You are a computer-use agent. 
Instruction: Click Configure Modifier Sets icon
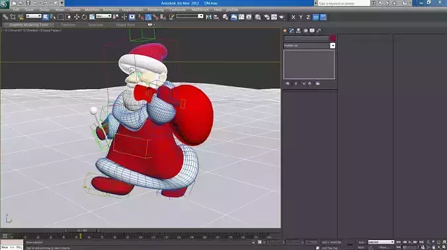tap(317, 83)
